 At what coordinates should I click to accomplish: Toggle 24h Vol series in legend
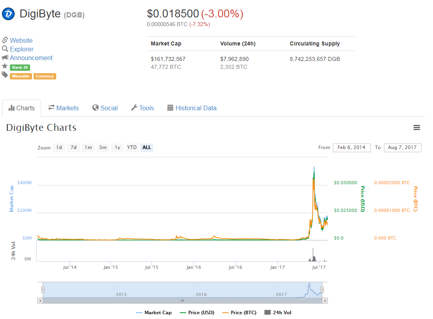click(278, 313)
